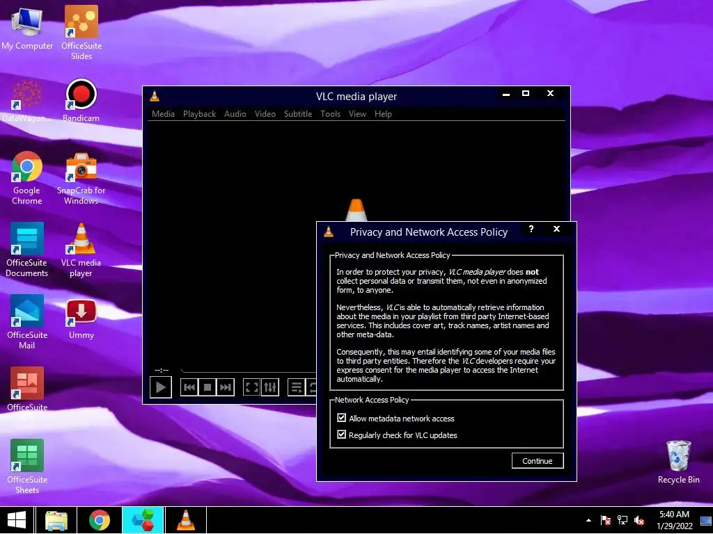Click the Continue button
This screenshot has width=713, height=534.
click(x=538, y=460)
